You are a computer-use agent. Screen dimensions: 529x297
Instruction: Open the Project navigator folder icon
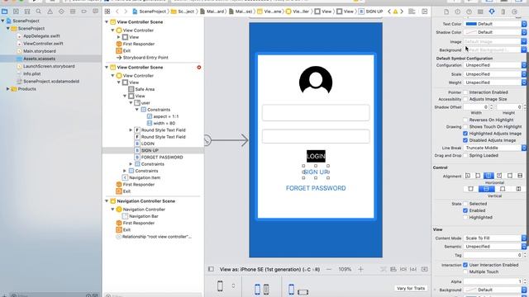(x=5, y=12)
